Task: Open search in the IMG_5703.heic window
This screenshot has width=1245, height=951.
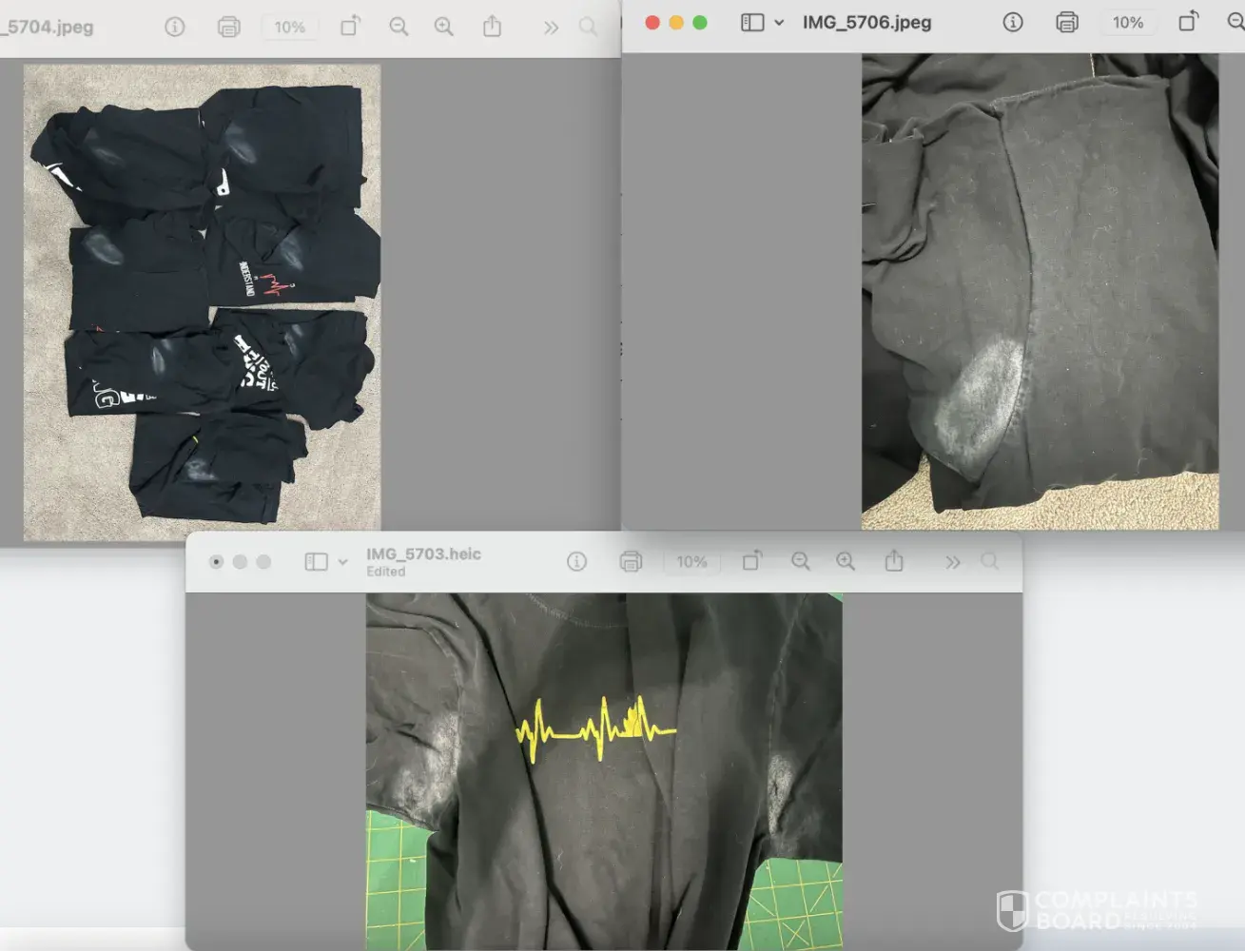Action: click(990, 562)
